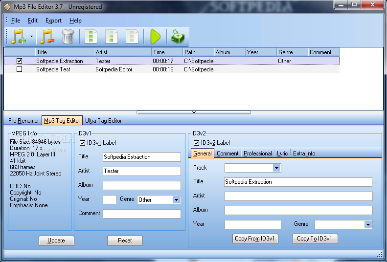Open the ID3v2 Extra Info tab

click(x=304, y=153)
